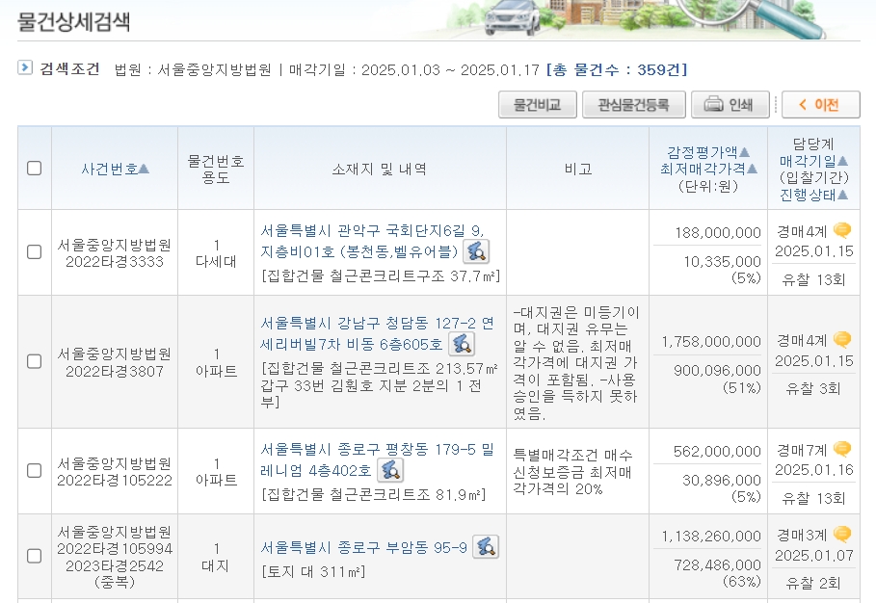Click 토지 대 311㎡ detail text

(x=313, y=572)
